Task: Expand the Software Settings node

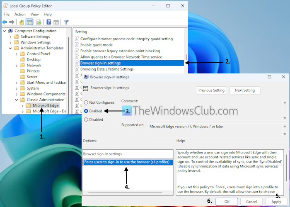Action: pos(10,37)
